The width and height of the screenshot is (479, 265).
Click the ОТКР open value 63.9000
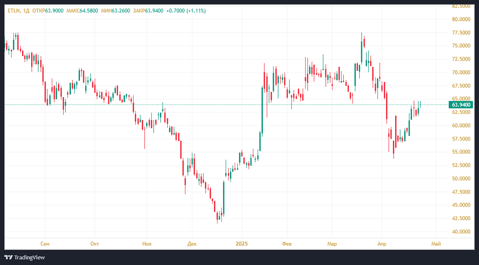coord(55,11)
